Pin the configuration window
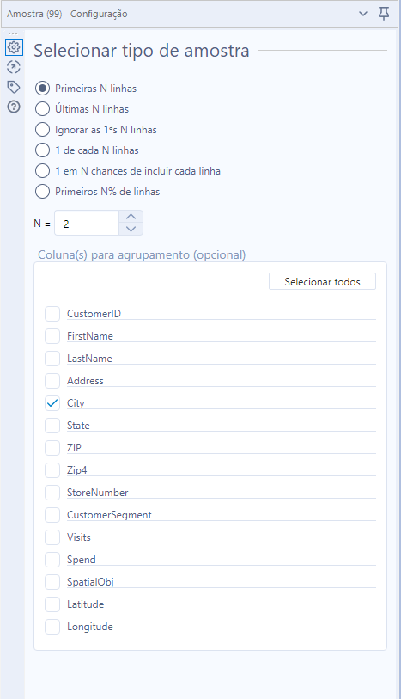 pos(384,14)
